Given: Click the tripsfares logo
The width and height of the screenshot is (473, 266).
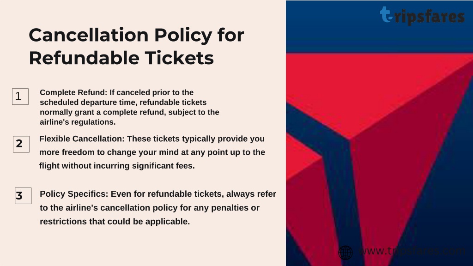Looking at the screenshot, I should 422,15.
